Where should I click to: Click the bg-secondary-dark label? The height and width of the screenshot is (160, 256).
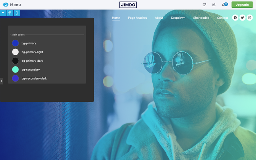click(x=34, y=78)
